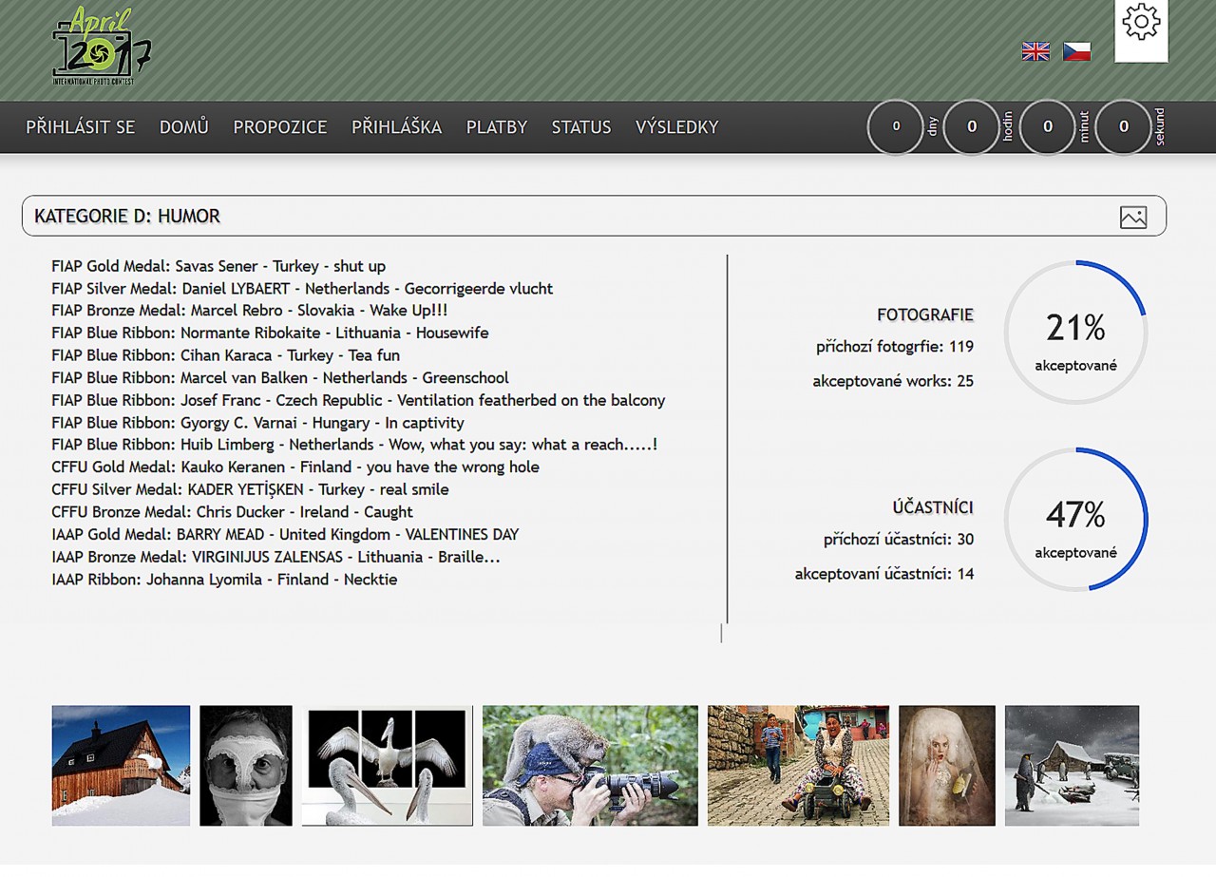Select IAAP Bronze Medal VIRGINIJUS ZALENSAS entry
Screen dimensions: 1216x877
coord(275,557)
